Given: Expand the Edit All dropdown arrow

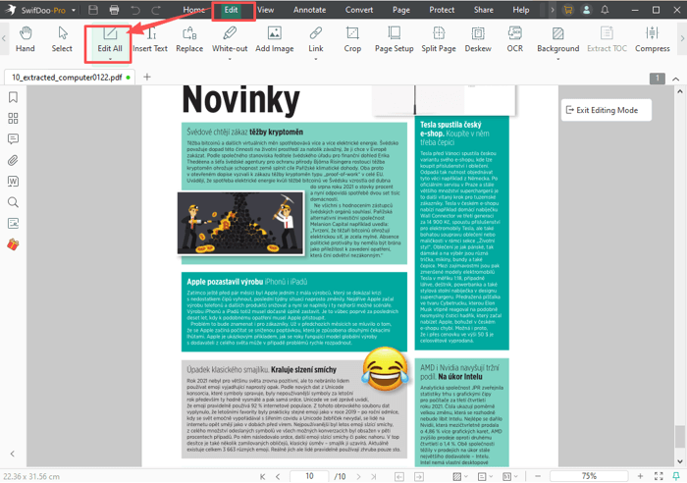Looking at the screenshot, I should tap(110, 59).
